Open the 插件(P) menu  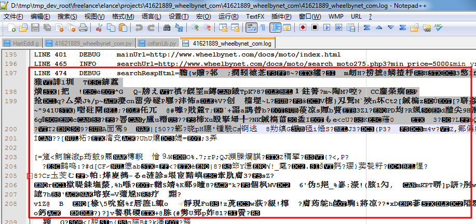281,16
